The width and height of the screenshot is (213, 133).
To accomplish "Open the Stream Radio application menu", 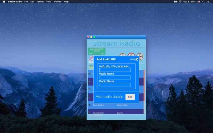I will (x=15, y=2).
